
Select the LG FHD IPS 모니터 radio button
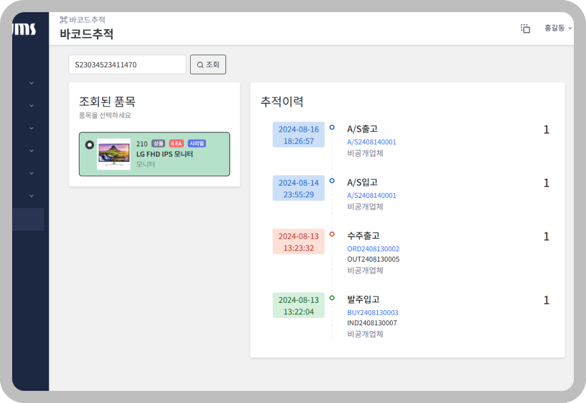coord(89,144)
